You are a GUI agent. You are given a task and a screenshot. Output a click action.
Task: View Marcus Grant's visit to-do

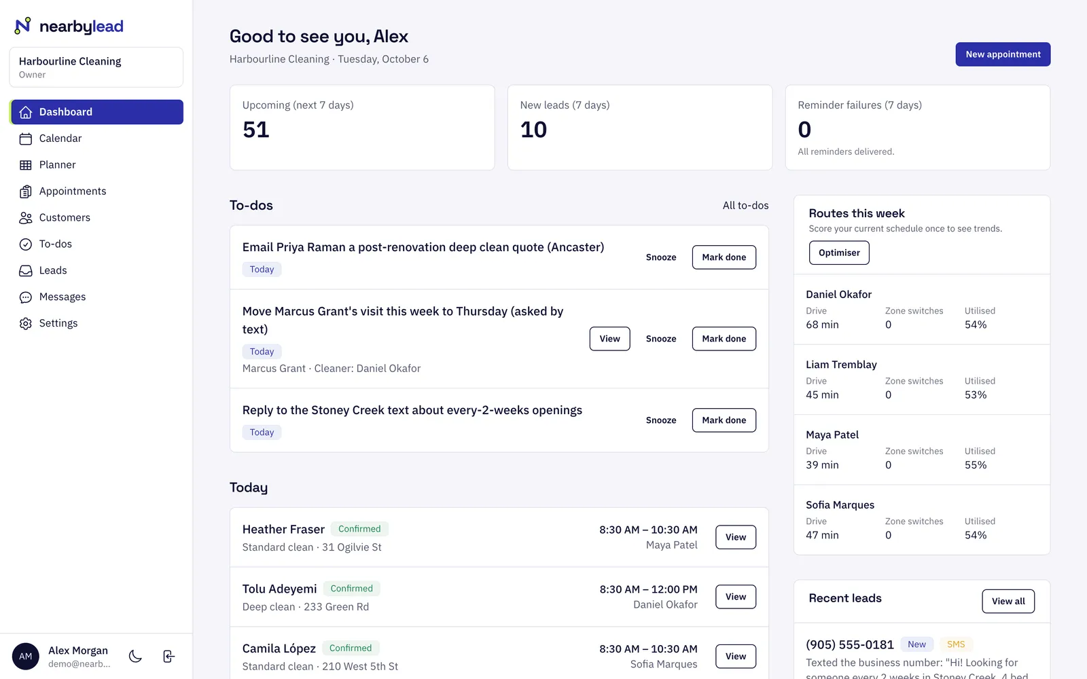(x=609, y=339)
